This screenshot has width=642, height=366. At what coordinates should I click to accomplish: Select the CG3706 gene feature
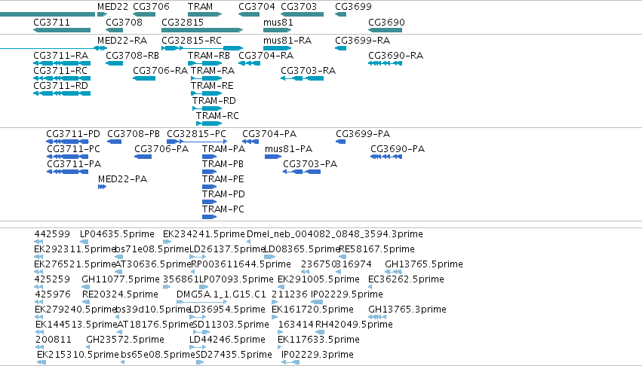coord(144,14)
